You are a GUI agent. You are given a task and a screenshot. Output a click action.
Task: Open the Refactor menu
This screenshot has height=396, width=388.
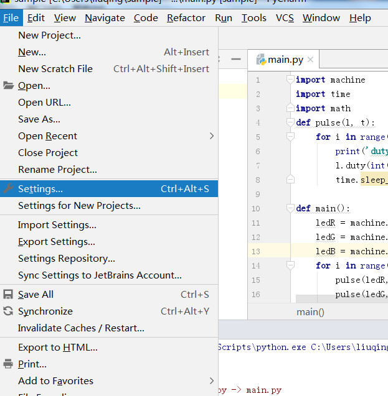186,18
